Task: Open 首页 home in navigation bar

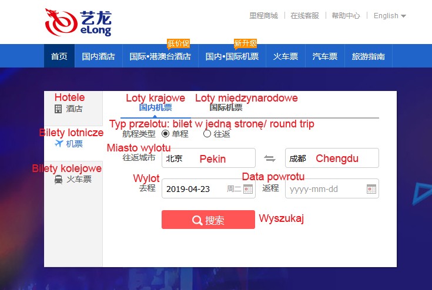Action: pos(59,56)
